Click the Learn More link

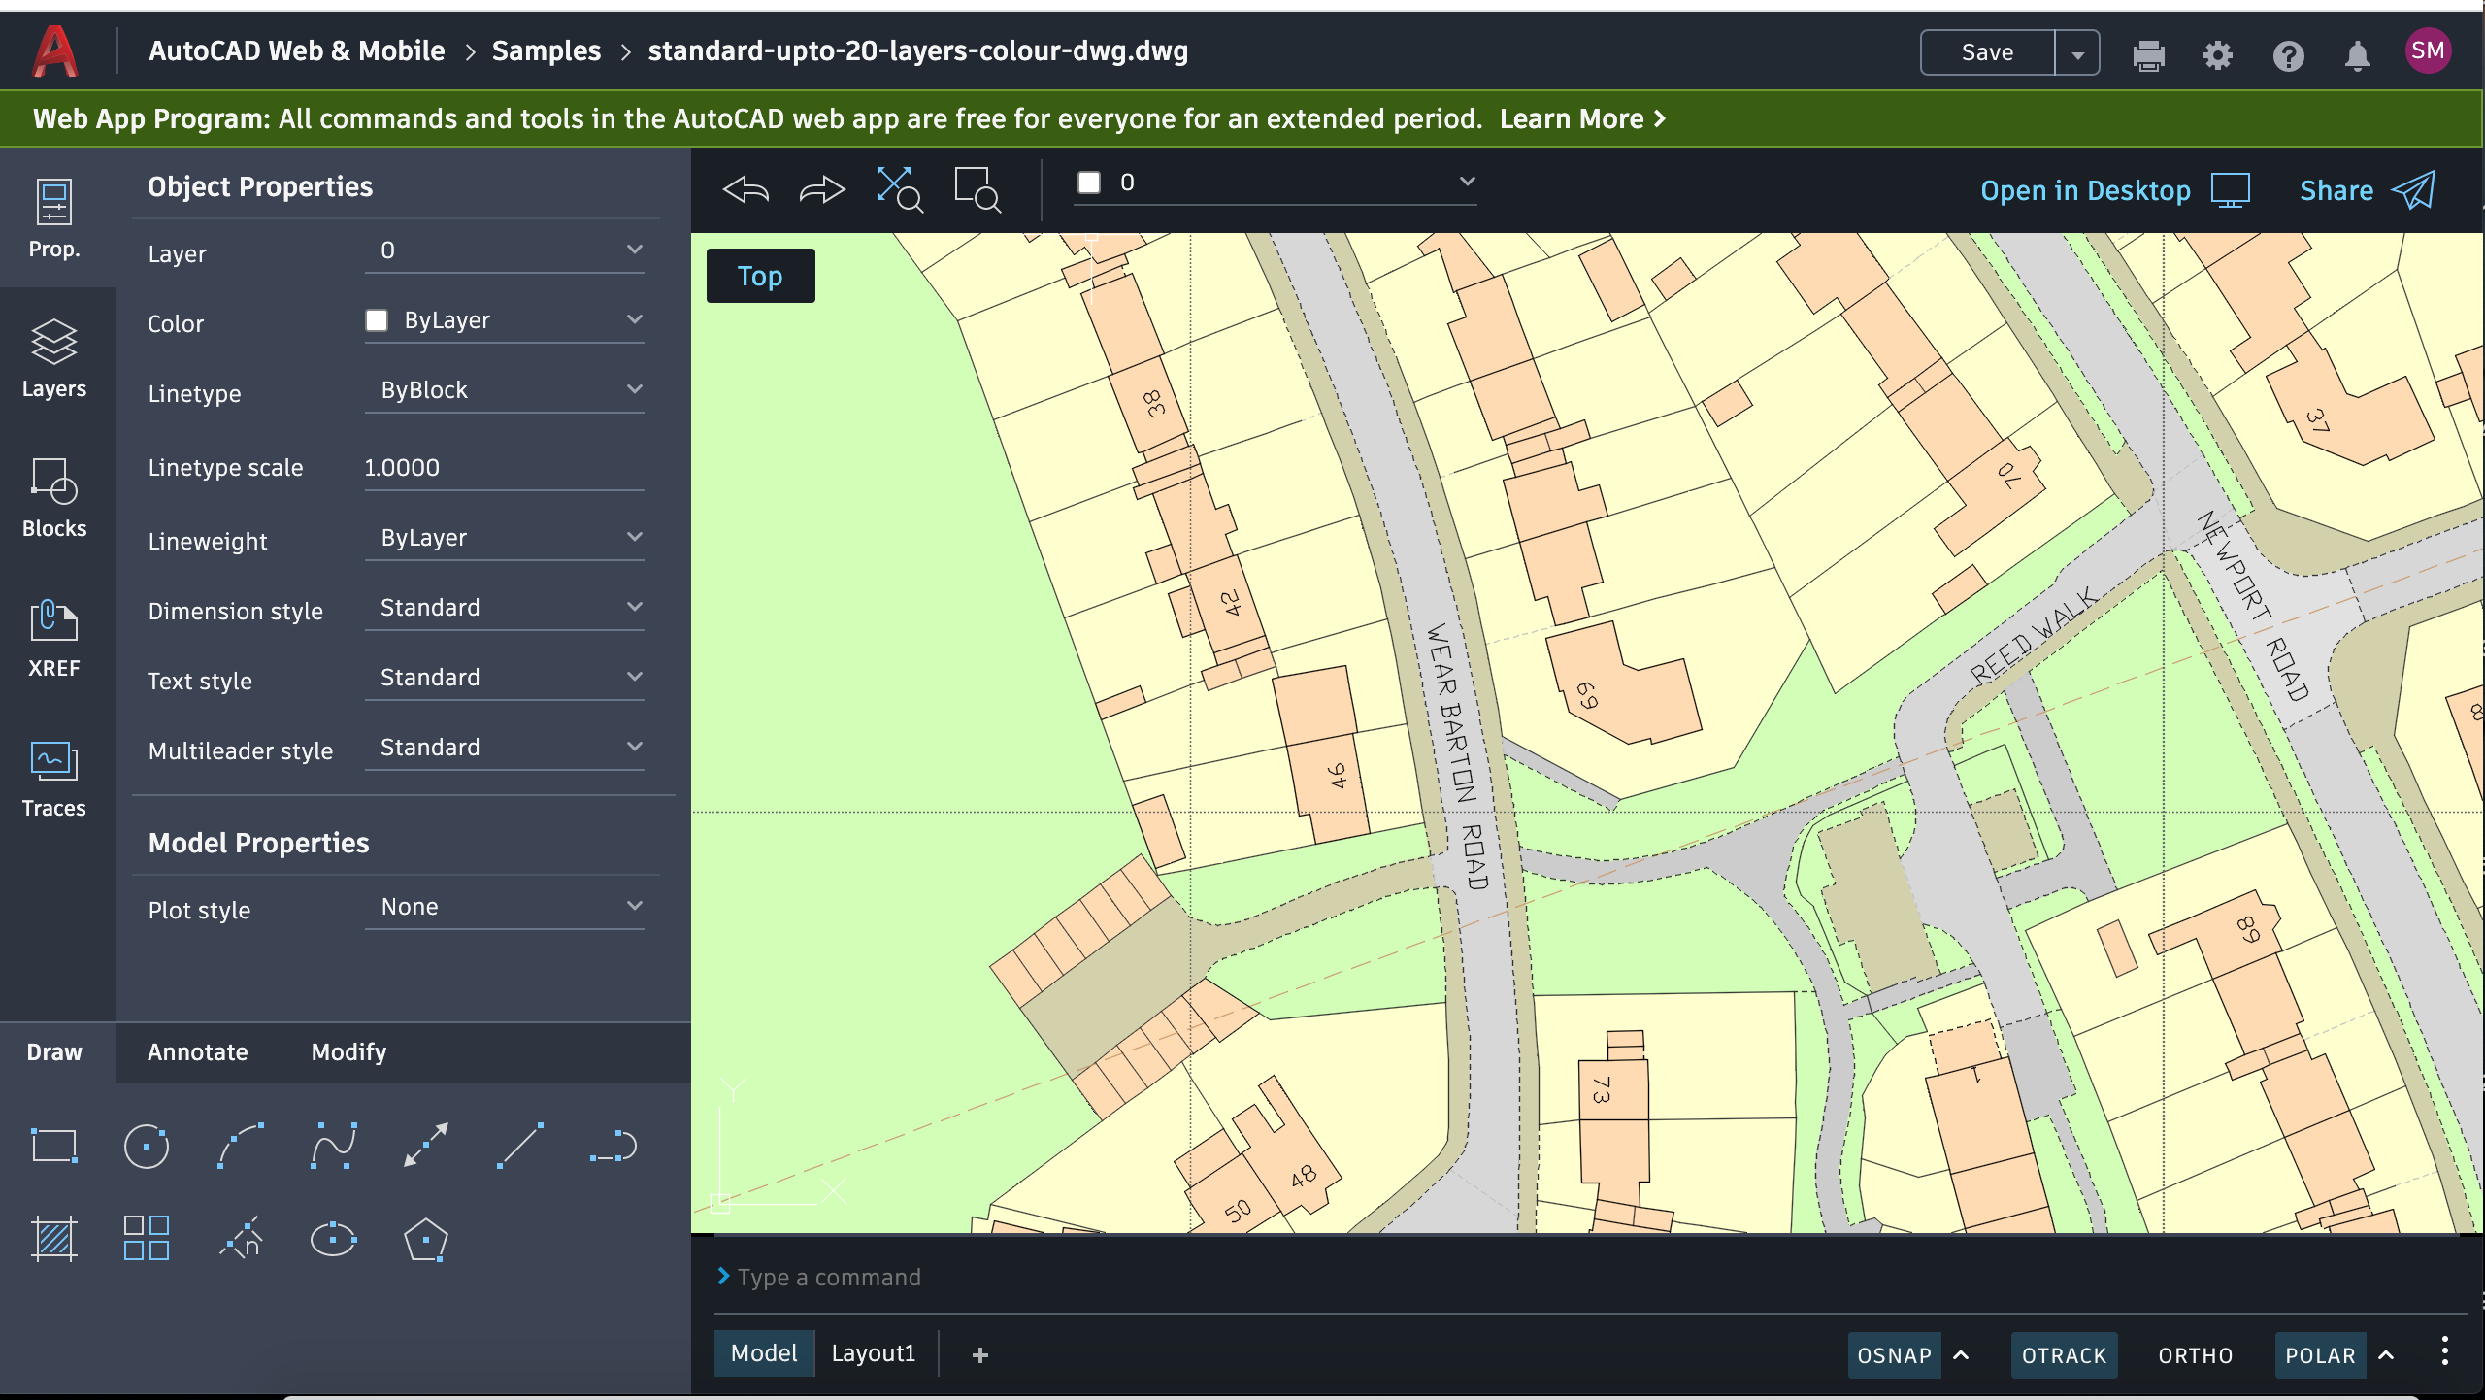click(1577, 117)
